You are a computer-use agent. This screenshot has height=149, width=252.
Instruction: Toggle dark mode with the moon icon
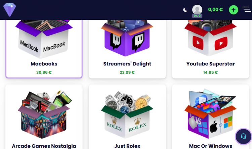coord(185,10)
